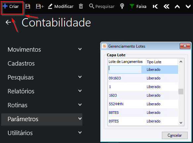193x143 pixels.
Task: Click Liberado in the 091603 row
Action: coord(154,78)
